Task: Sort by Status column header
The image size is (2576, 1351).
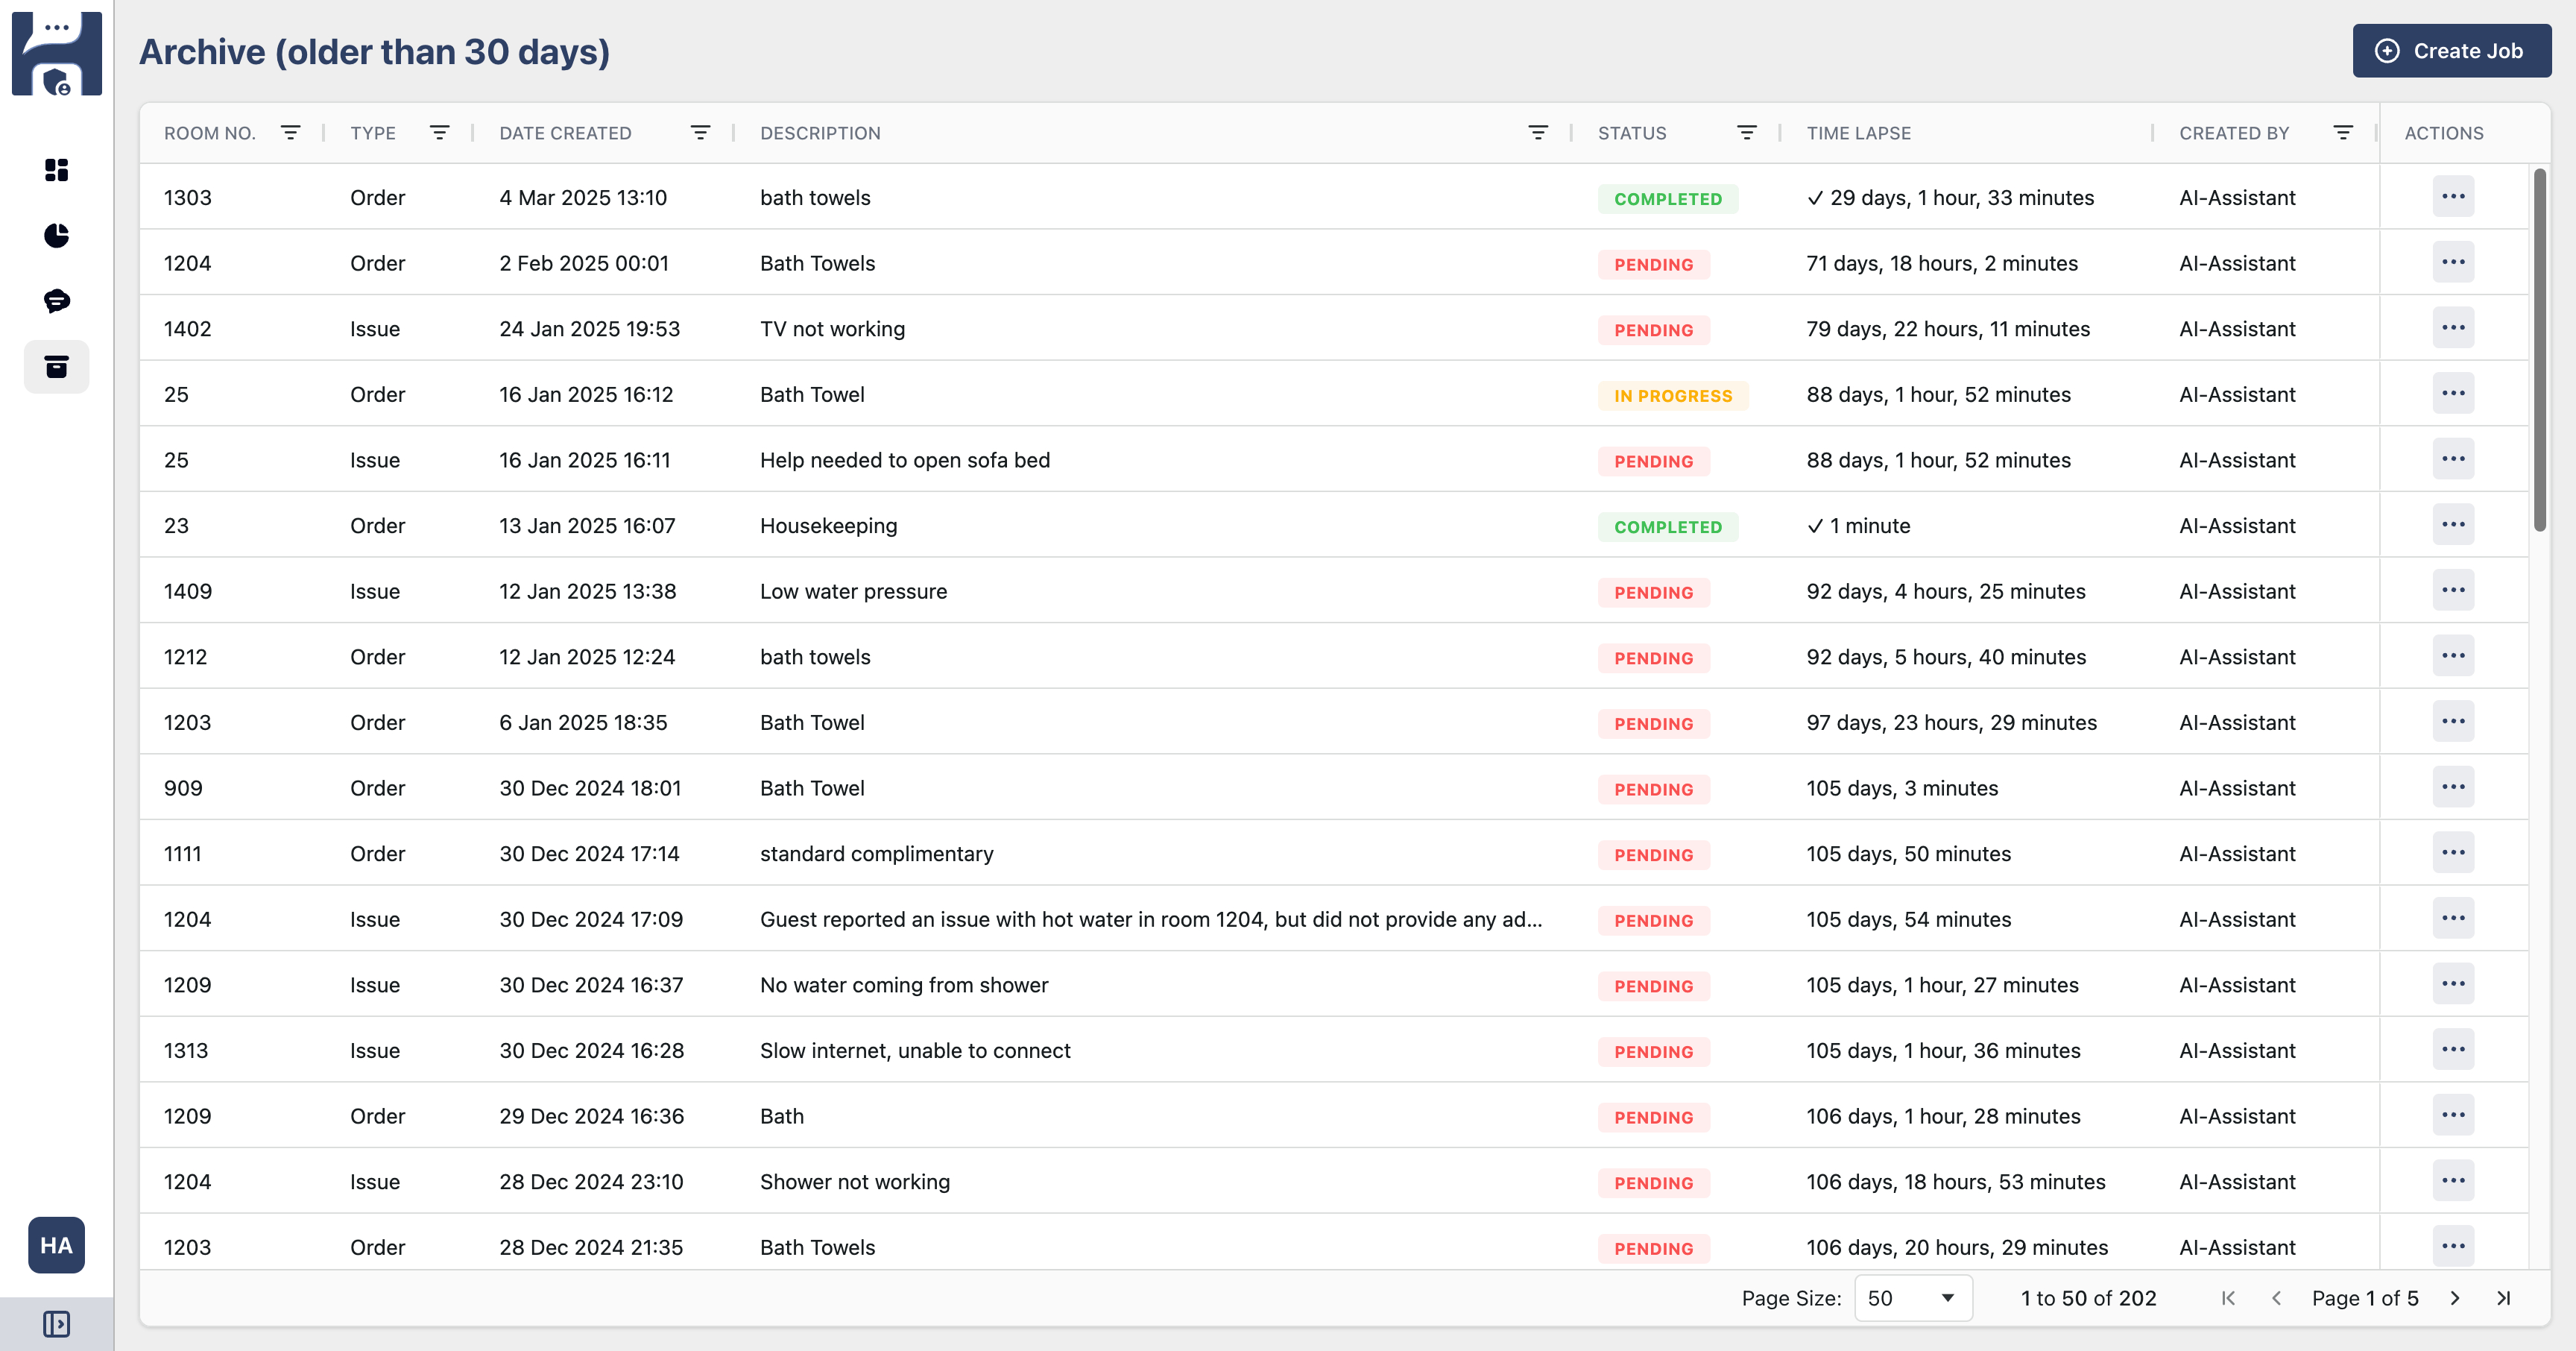Action: [1632, 133]
